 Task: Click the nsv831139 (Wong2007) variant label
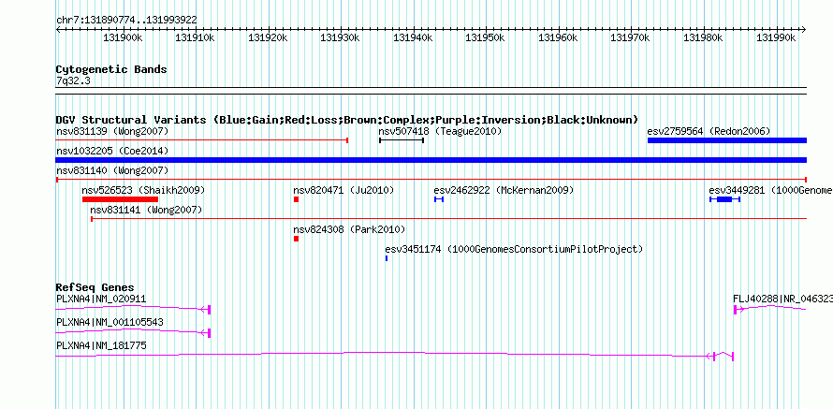[x=112, y=131]
